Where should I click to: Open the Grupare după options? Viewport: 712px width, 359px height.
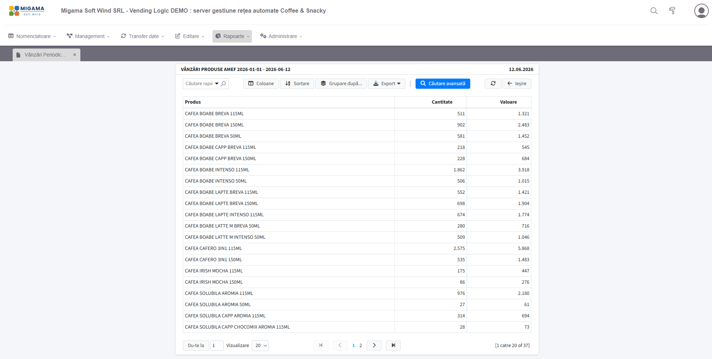341,84
